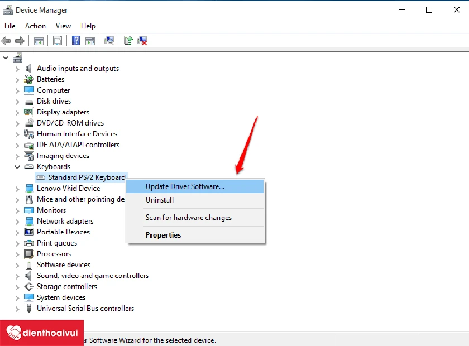This screenshot has width=469, height=346.
Task: Expand the Monitors category
Action: pyautogui.click(x=17, y=211)
